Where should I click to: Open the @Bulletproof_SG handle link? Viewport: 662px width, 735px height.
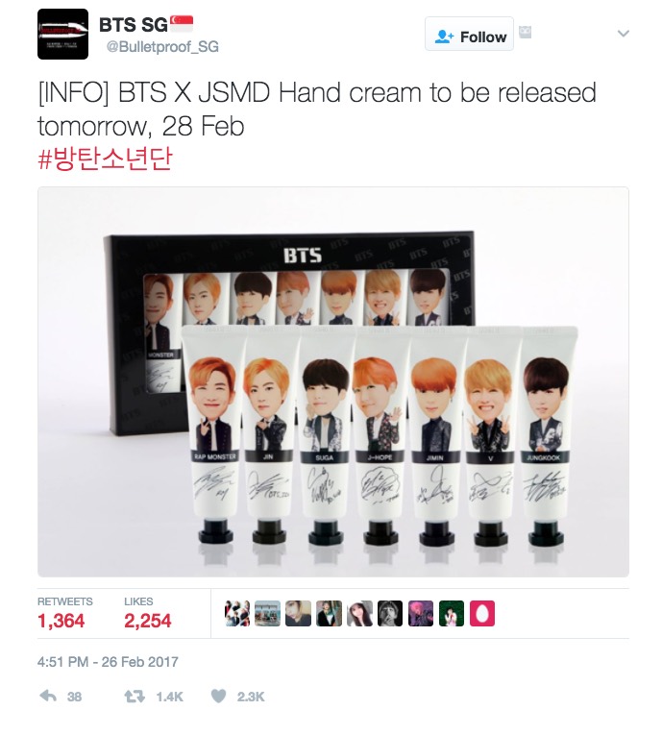[162, 47]
